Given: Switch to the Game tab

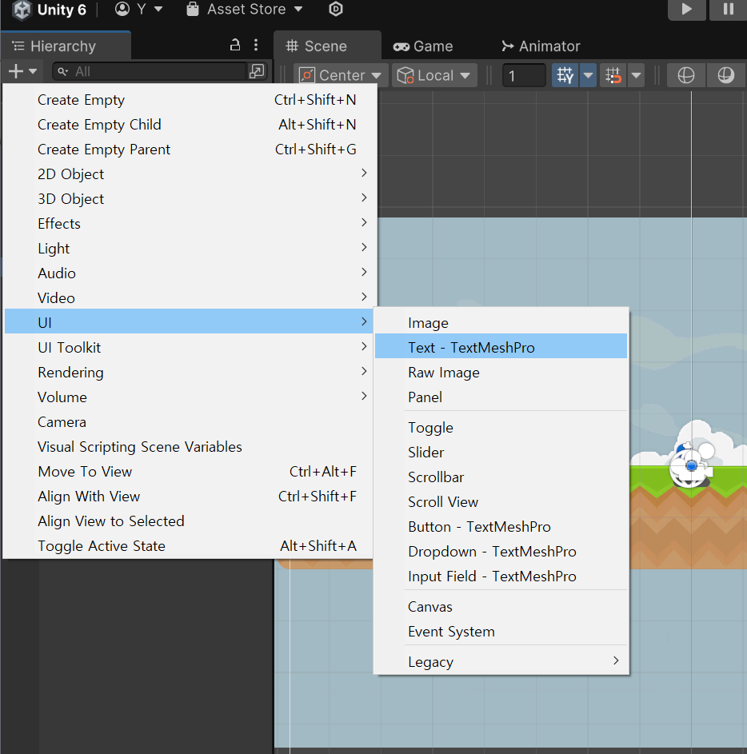Looking at the screenshot, I should 423,46.
